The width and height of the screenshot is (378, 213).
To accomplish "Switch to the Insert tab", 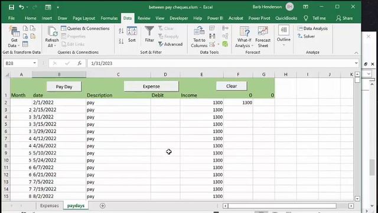I will click(47, 18).
